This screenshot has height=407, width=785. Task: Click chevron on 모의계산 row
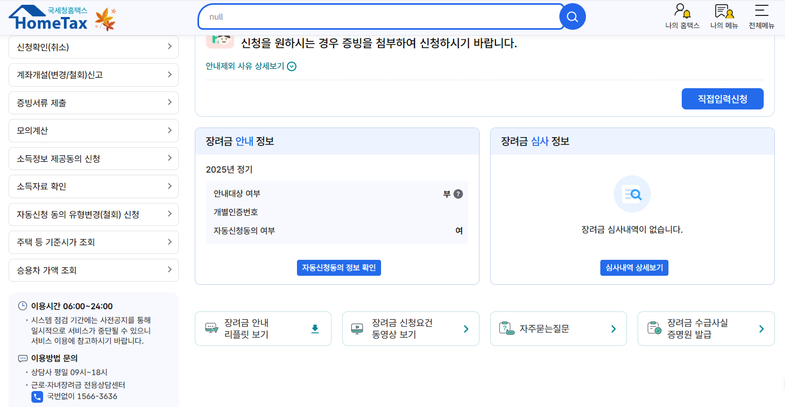169,130
